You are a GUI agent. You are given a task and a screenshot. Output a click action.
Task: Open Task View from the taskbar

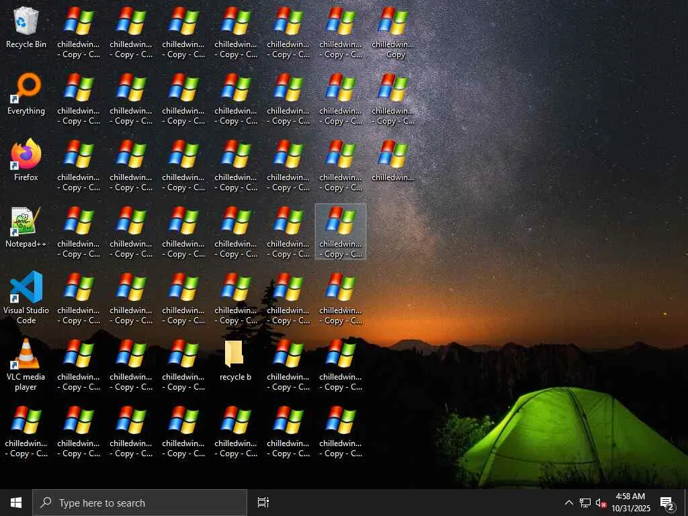point(263,503)
